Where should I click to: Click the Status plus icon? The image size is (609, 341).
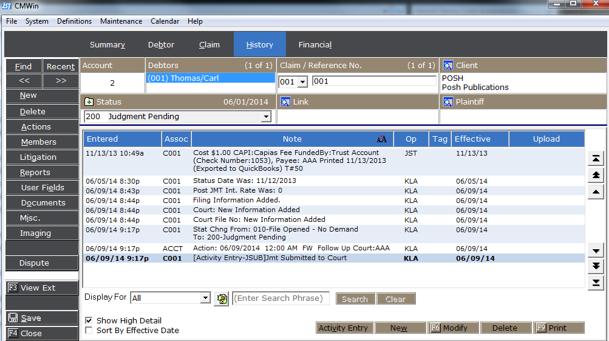click(x=89, y=102)
